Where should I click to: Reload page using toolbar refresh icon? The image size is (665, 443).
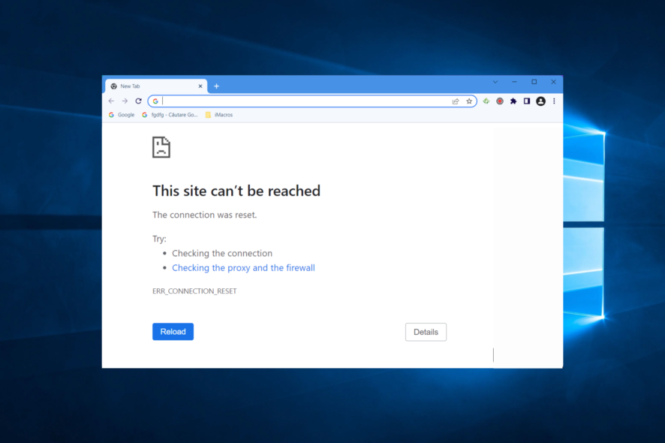coord(138,101)
